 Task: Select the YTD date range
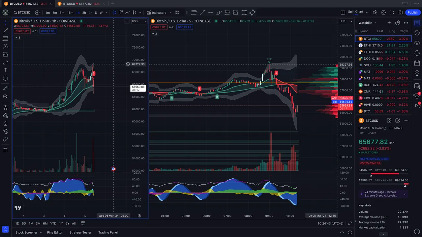(x=53, y=224)
